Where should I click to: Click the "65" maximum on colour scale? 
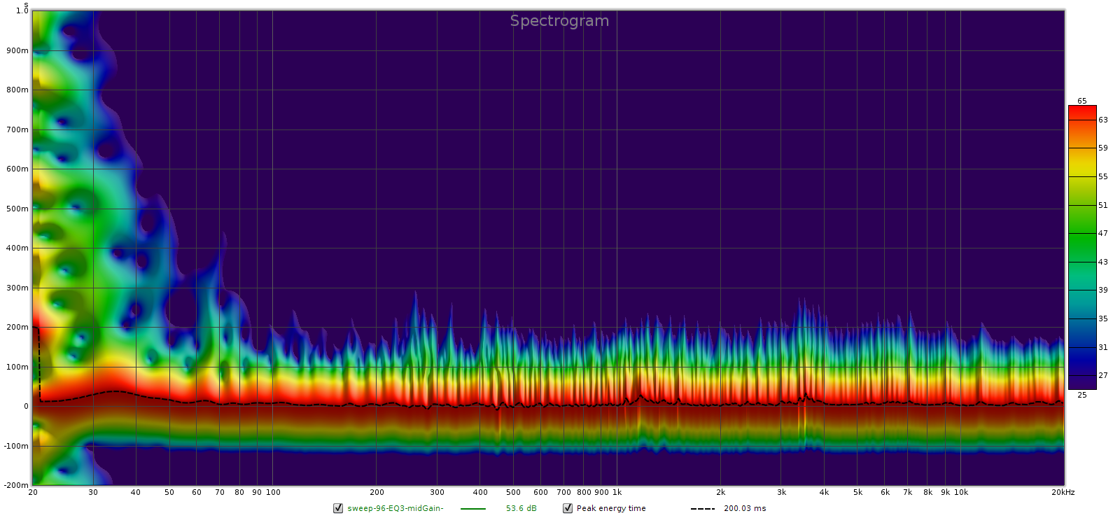(1082, 101)
